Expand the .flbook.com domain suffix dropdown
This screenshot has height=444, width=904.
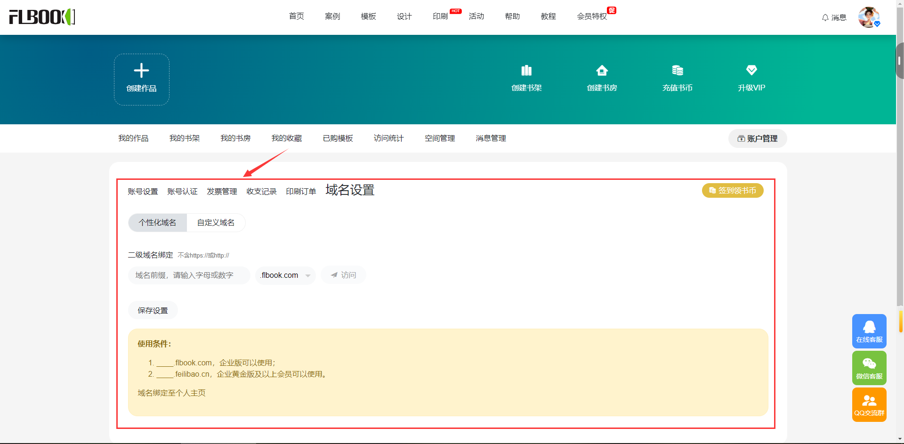(285, 275)
